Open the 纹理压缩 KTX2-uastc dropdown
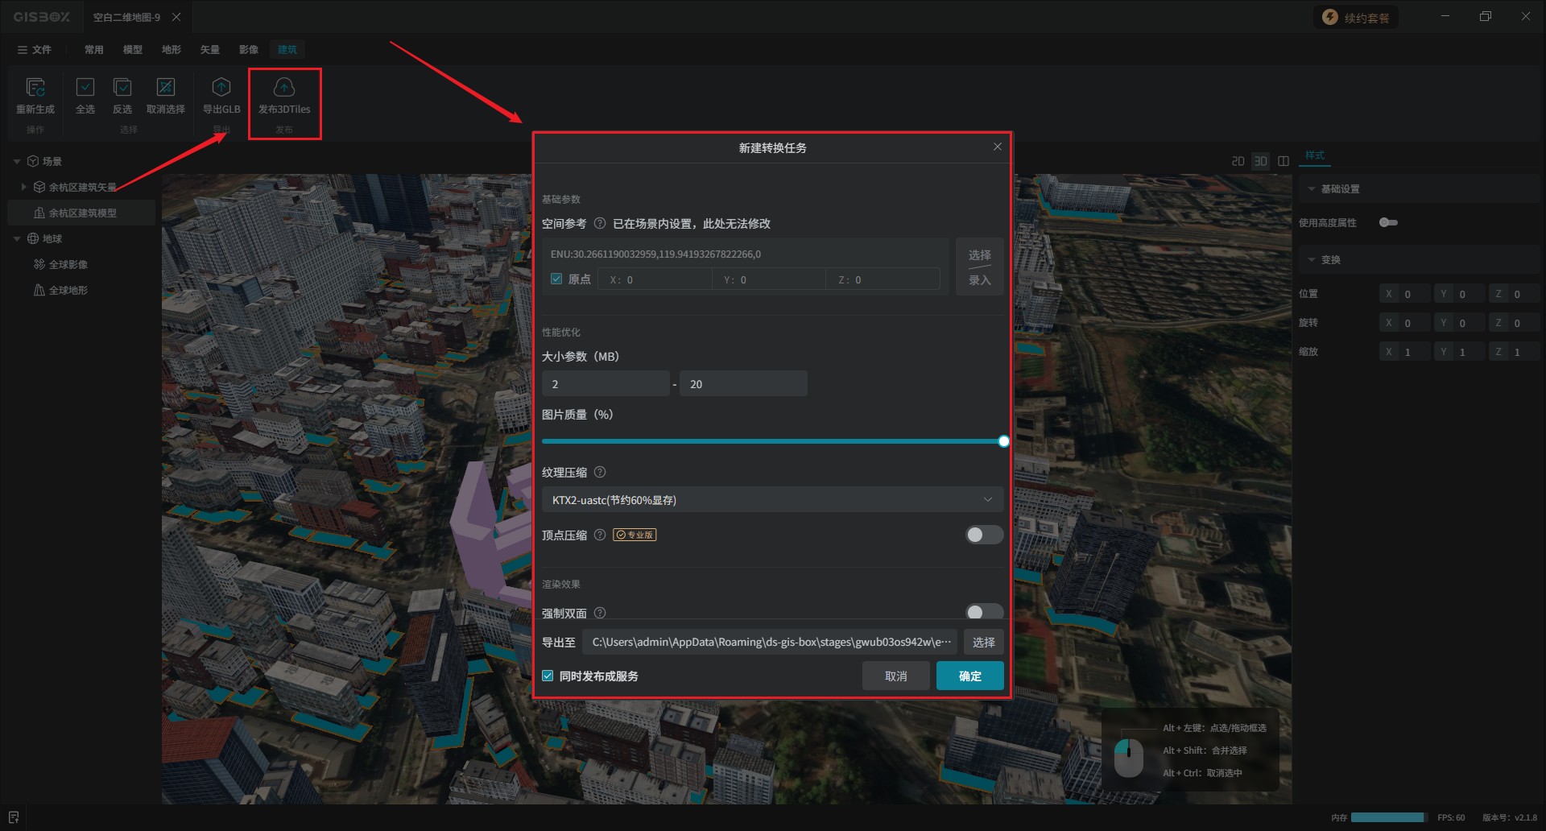 pos(772,500)
